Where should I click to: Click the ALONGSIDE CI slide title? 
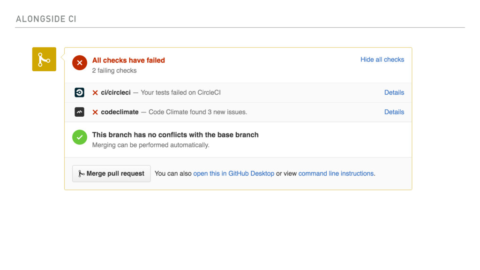click(46, 19)
